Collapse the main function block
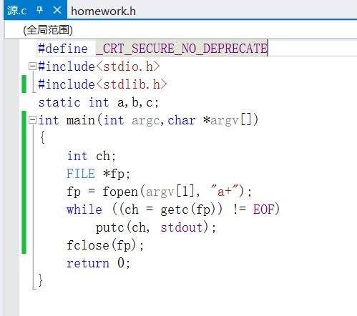The width and height of the screenshot is (357, 316). click(32, 119)
